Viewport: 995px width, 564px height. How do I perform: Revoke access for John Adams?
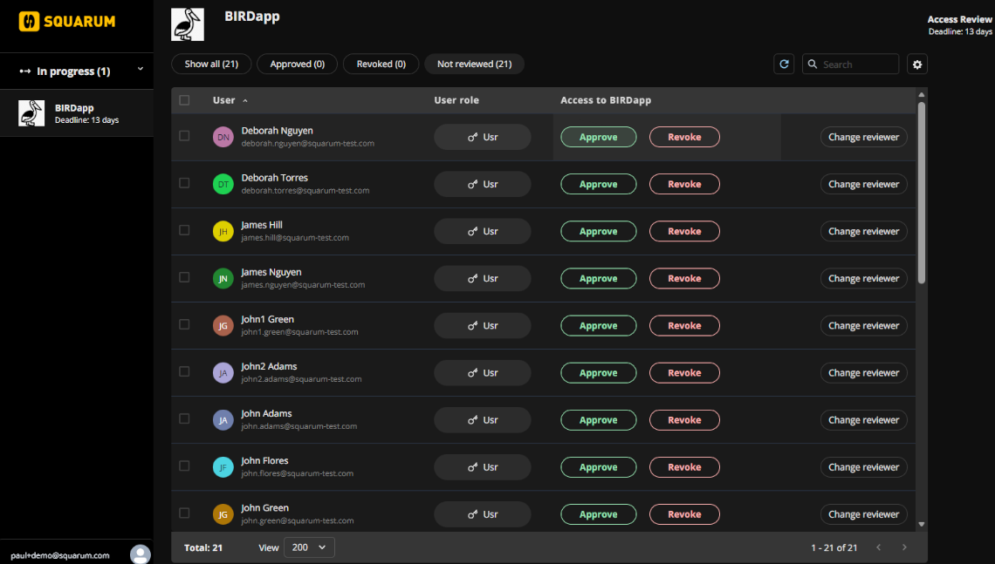click(x=684, y=420)
